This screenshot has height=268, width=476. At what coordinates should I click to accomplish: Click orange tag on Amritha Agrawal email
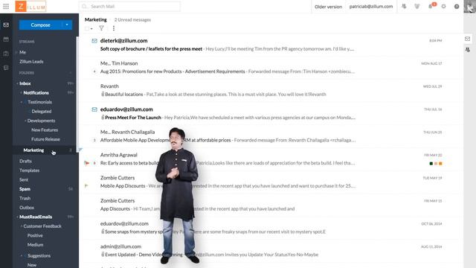click(x=440, y=164)
